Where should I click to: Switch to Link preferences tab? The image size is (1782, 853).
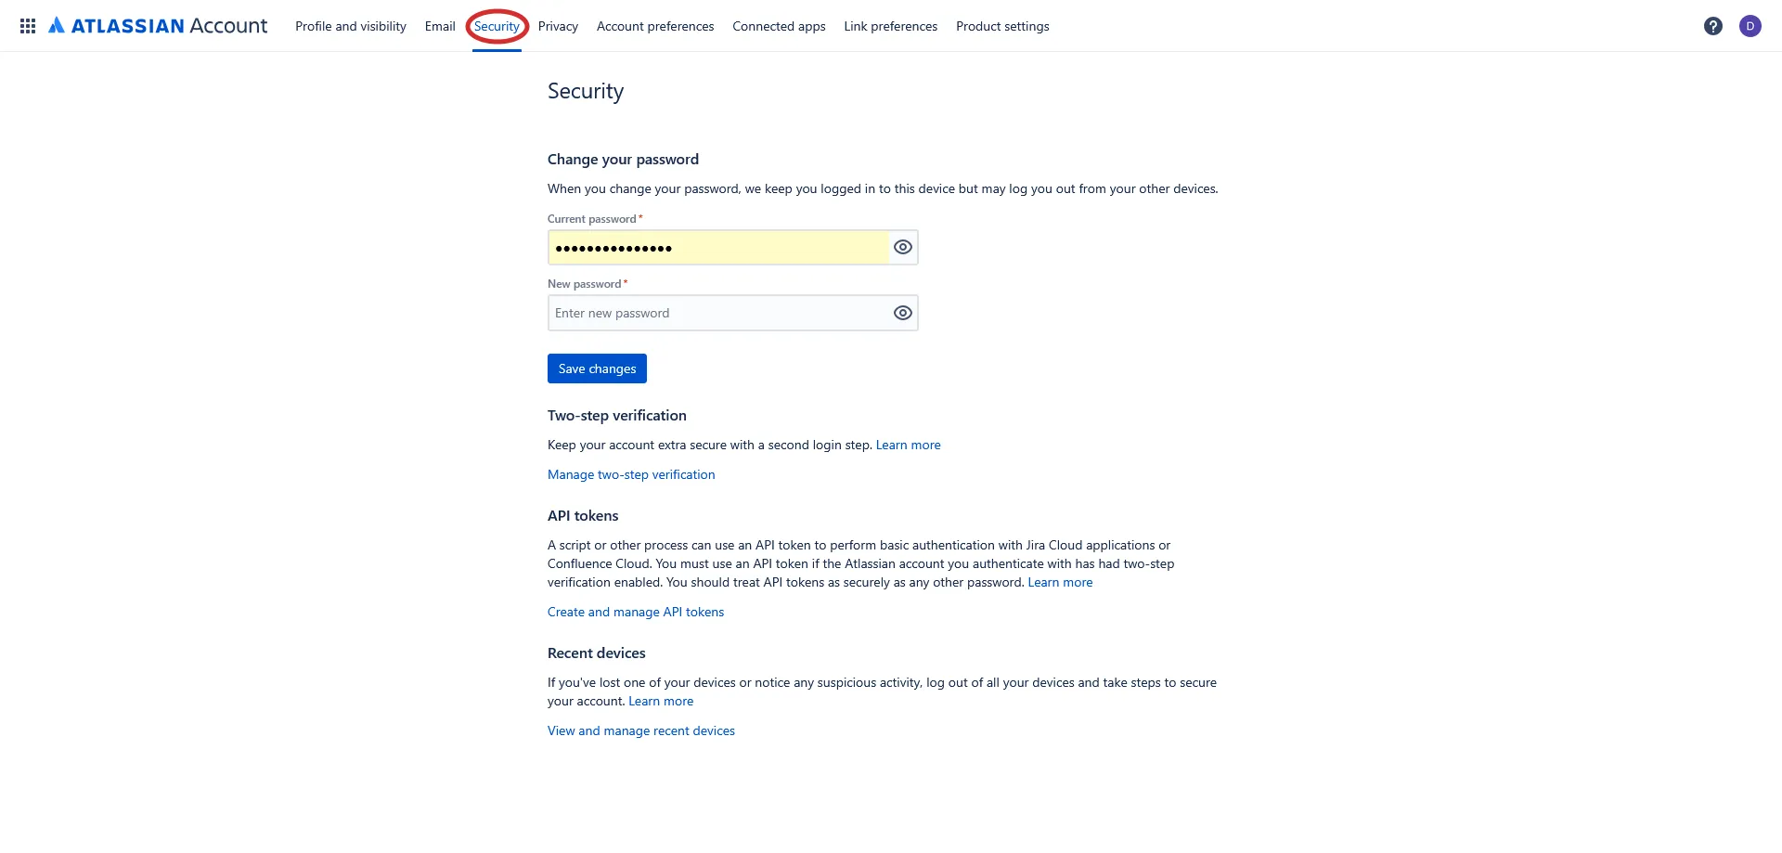pyautogui.click(x=890, y=26)
